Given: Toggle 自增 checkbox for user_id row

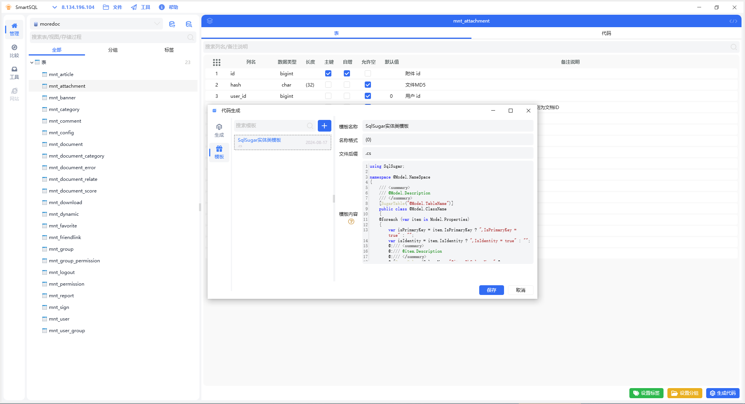Looking at the screenshot, I should (347, 96).
